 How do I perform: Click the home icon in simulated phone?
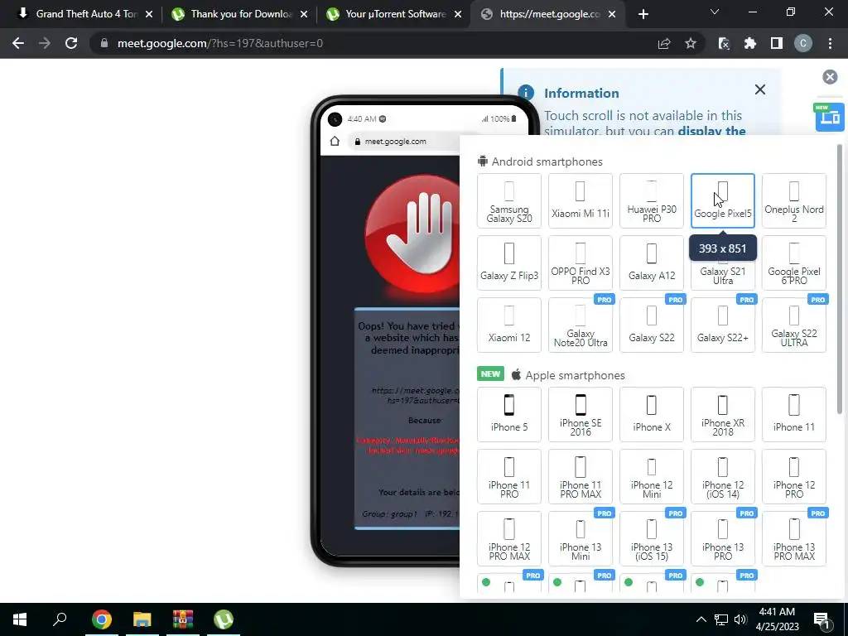click(335, 141)
